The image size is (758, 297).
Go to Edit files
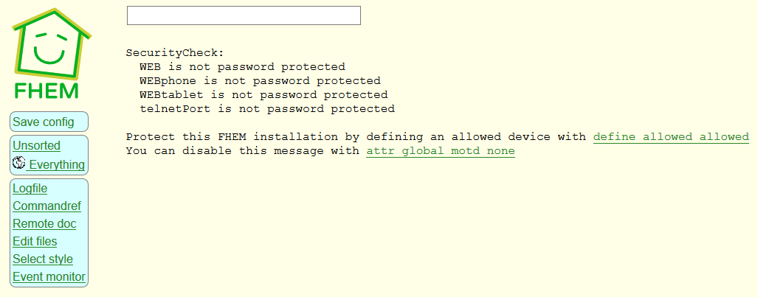[35, 242]
